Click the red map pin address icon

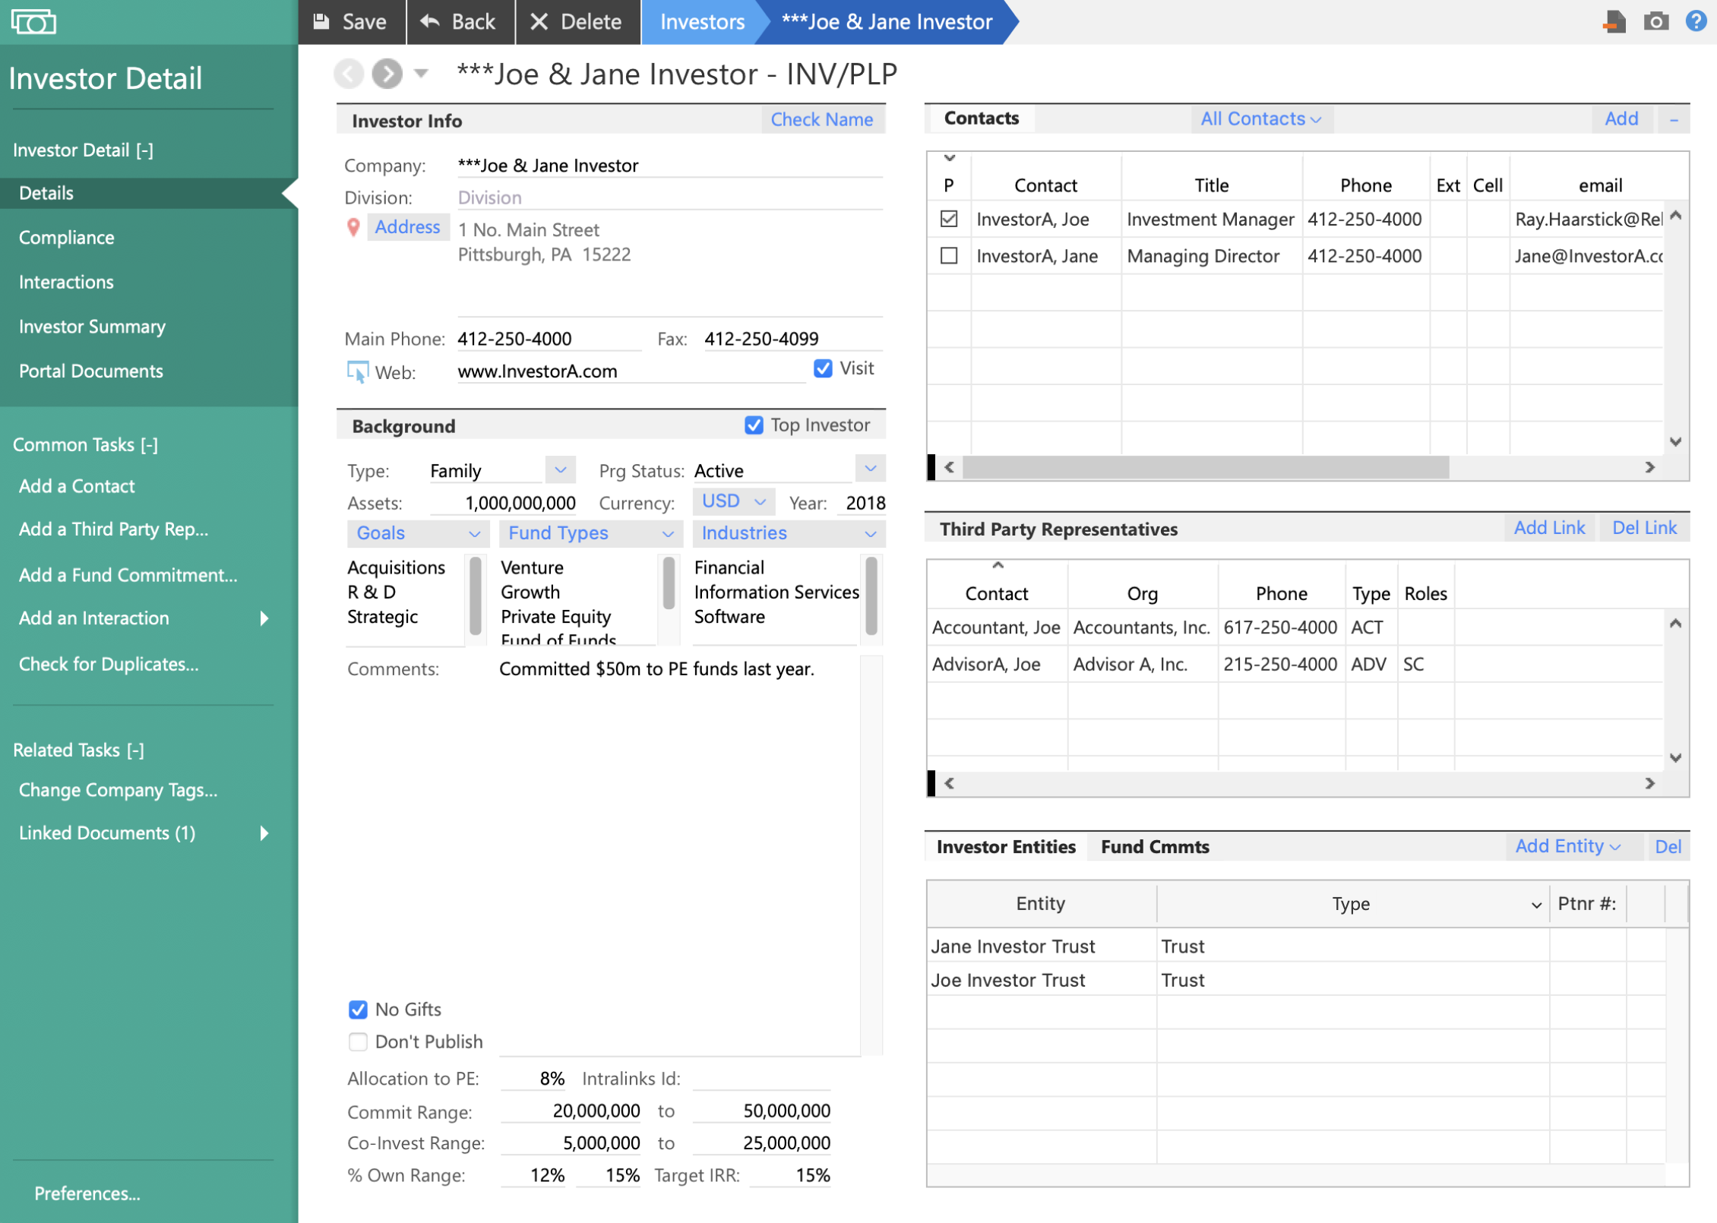(353, 227)
